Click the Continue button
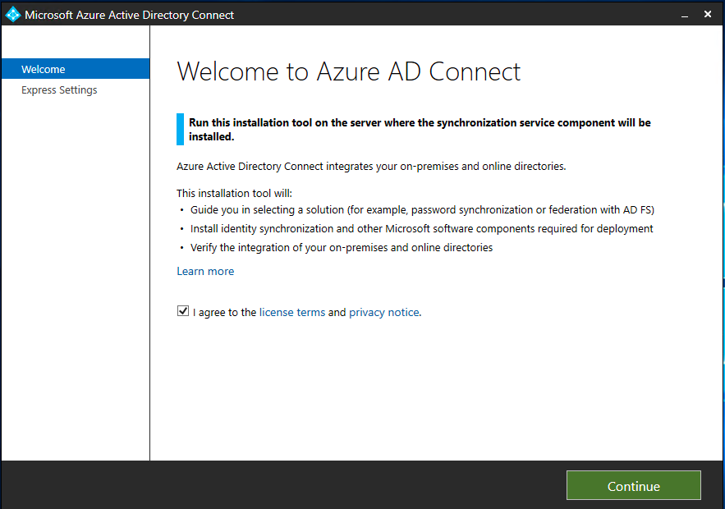This screenshot has height=509, width=725. click(x=633, y=485)
